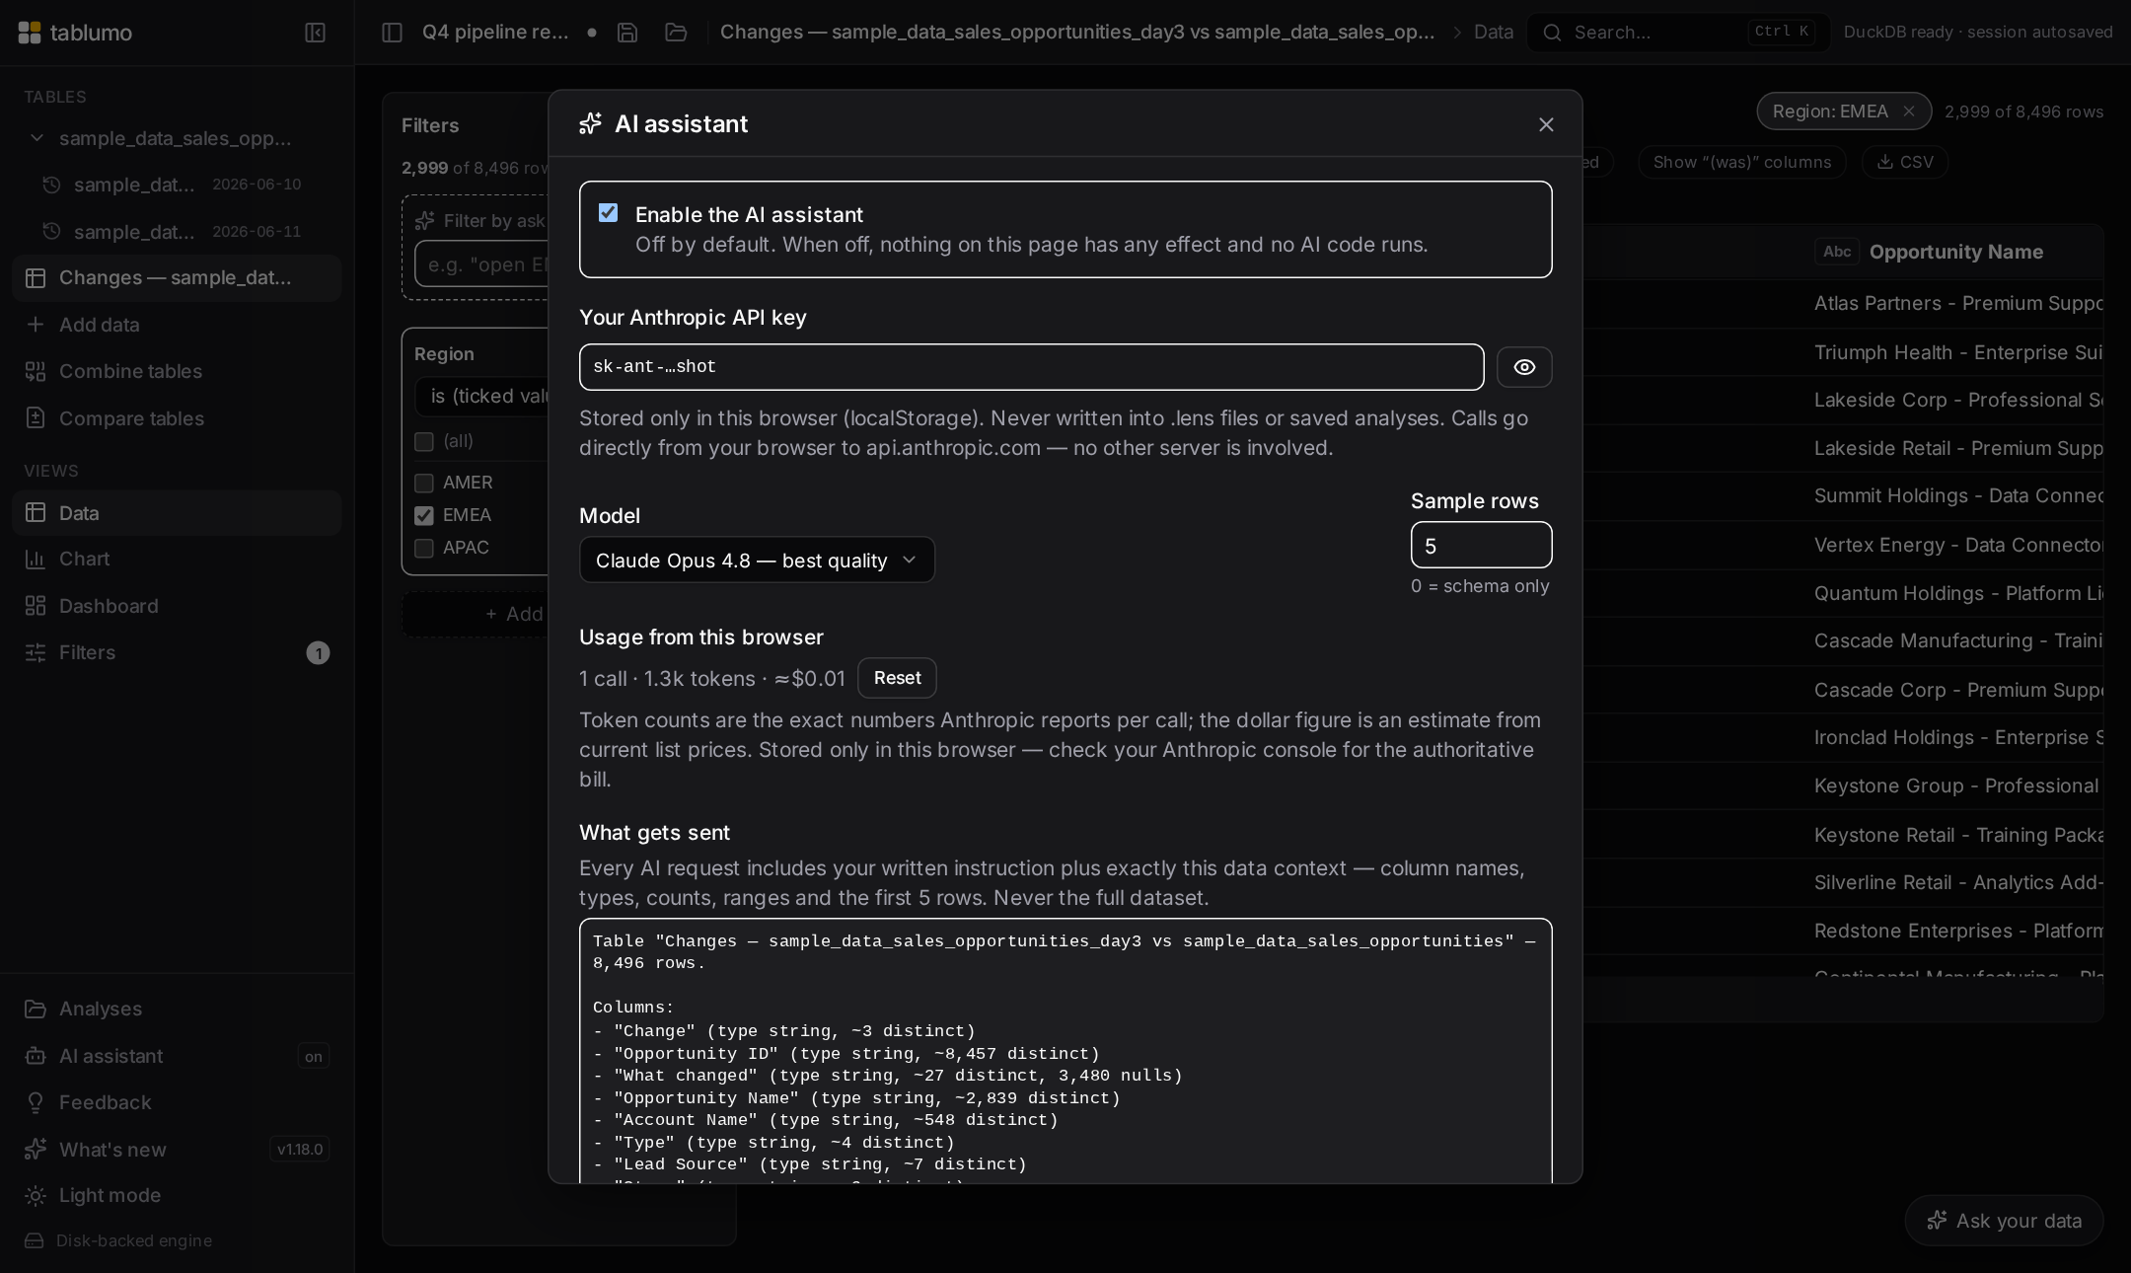Screen dimensions: 2131x1273
Task: Switch to Light mode
Action: (x=177, y=1196)
